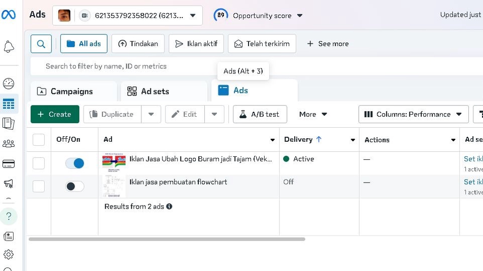Open the Ads Manager table icon
483x271 pixels.
coord(9,104)
